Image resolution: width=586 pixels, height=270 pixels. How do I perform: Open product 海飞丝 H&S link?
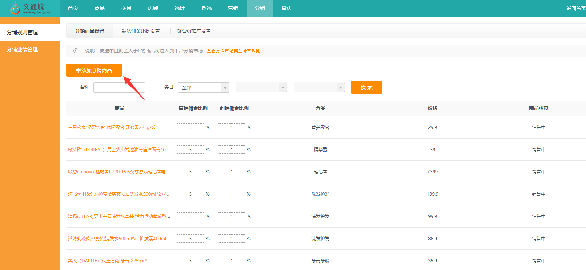click(x=119, y=194)
